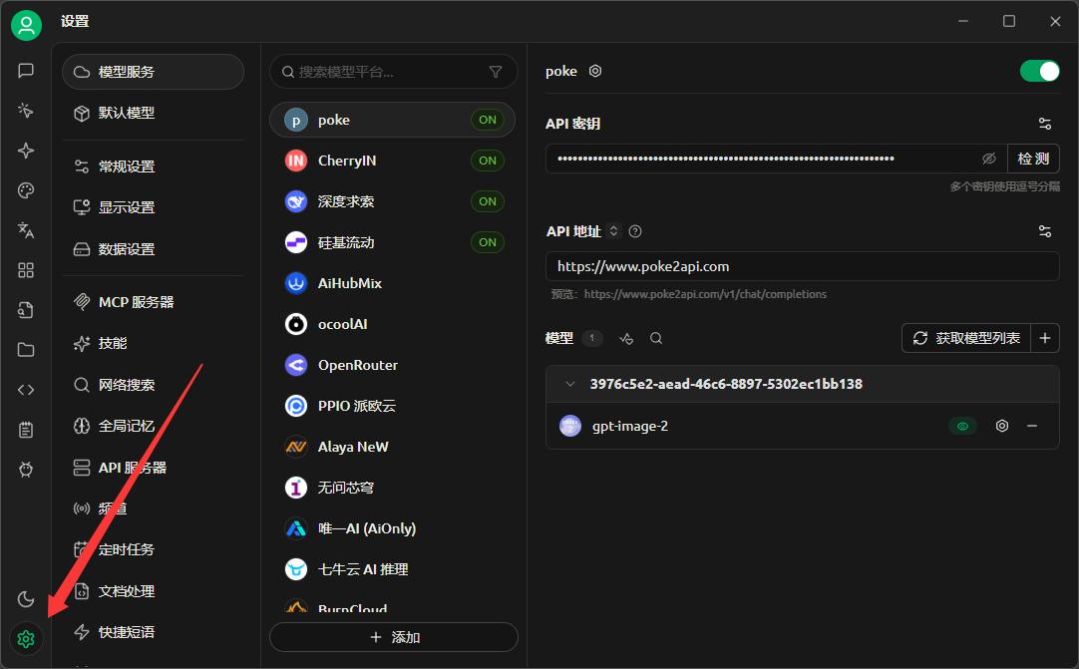The height and width of the screenshot is (669, 1079).
Task: Collapse the 3976c5e2 model group chevron
Action: pyautogui.click(x=569, y=384)
